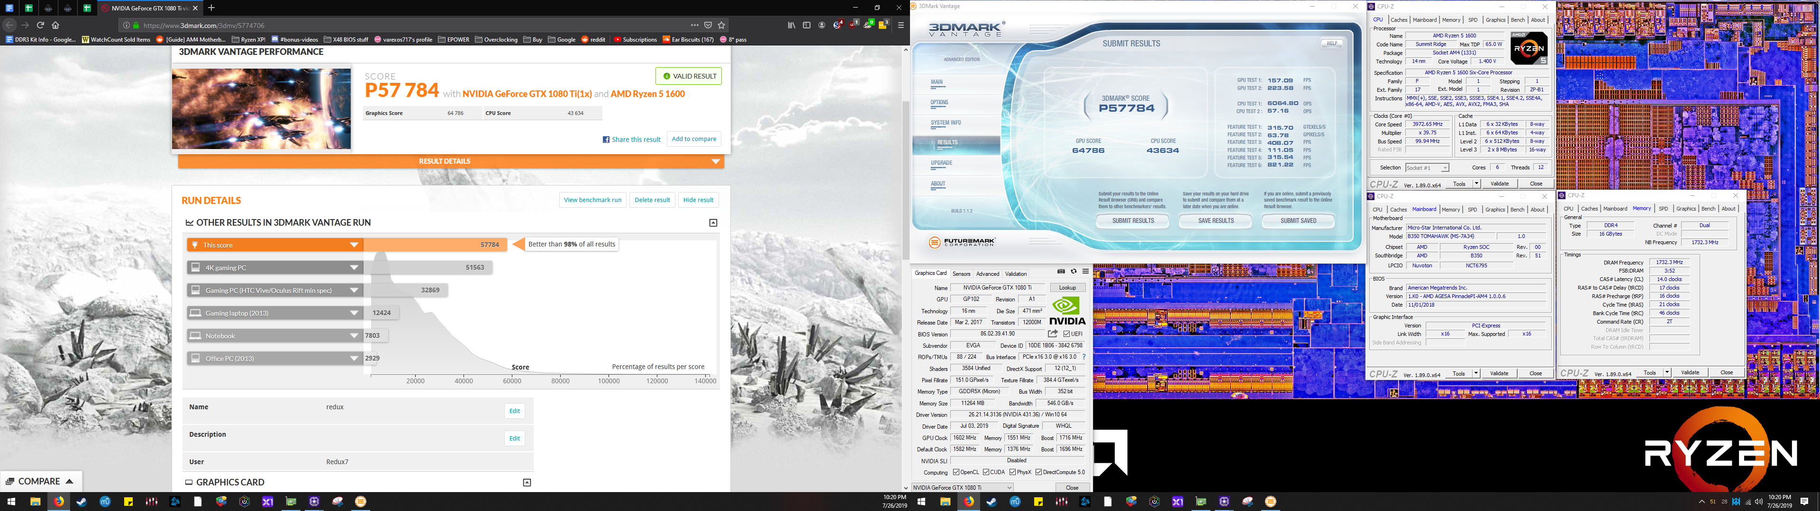The height and width of the screenshot is (511, 1820).
Task: Expand the '4K gaming PC' comparison row
Action: pyautogui.click(x=354, y=267)
